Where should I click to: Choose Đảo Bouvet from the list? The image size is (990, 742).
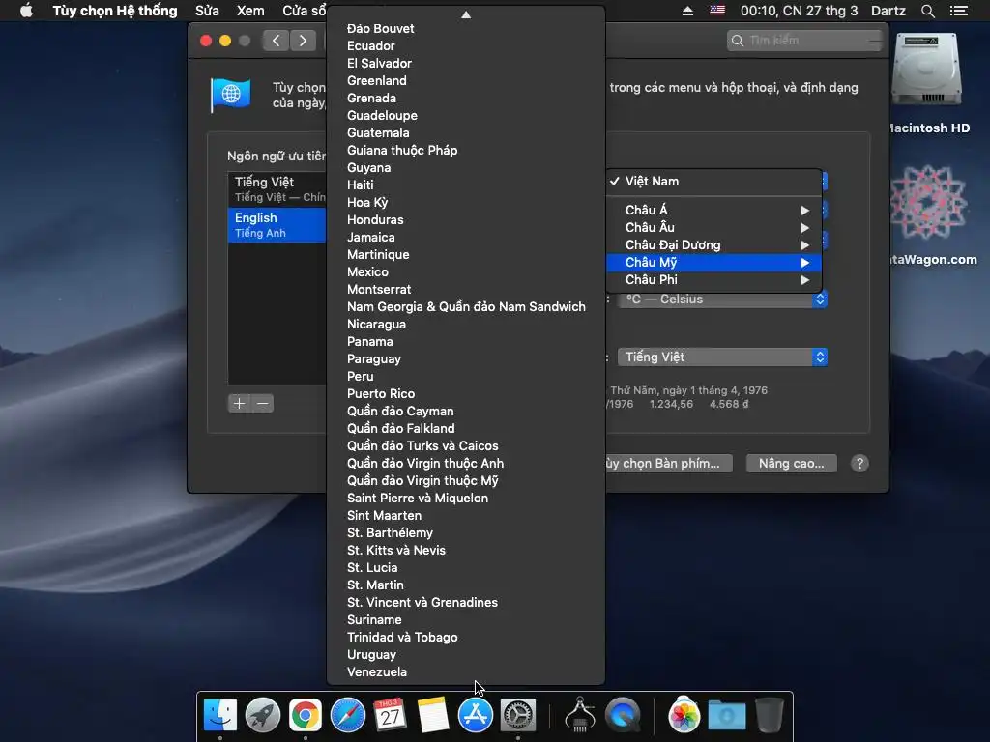(x=466, y=28)
